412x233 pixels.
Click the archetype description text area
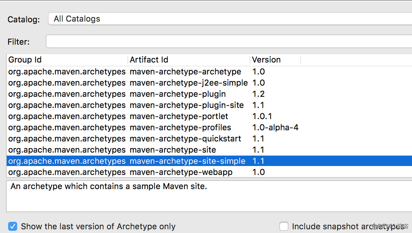point(209,196)
